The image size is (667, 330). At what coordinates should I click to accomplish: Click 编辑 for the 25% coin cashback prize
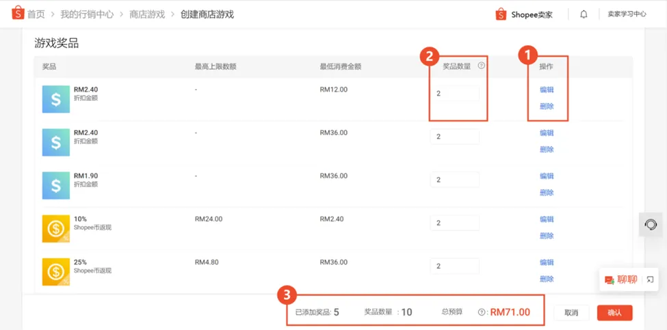pos(547,262)
